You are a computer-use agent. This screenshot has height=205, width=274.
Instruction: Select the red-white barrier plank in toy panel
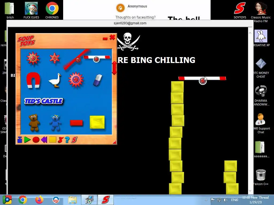pos(97,58)
